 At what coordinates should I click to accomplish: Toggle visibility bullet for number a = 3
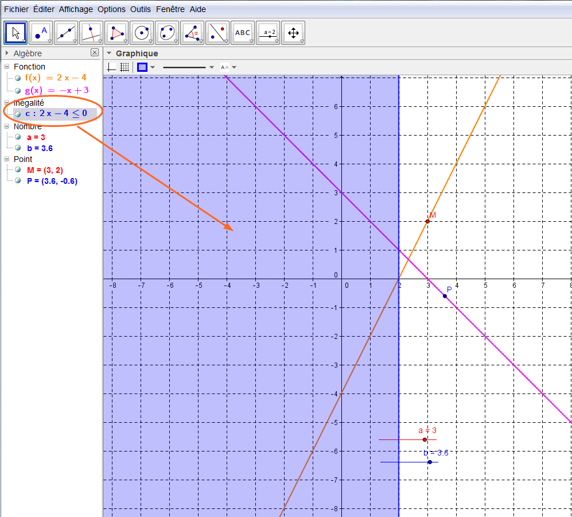[18, 137]
